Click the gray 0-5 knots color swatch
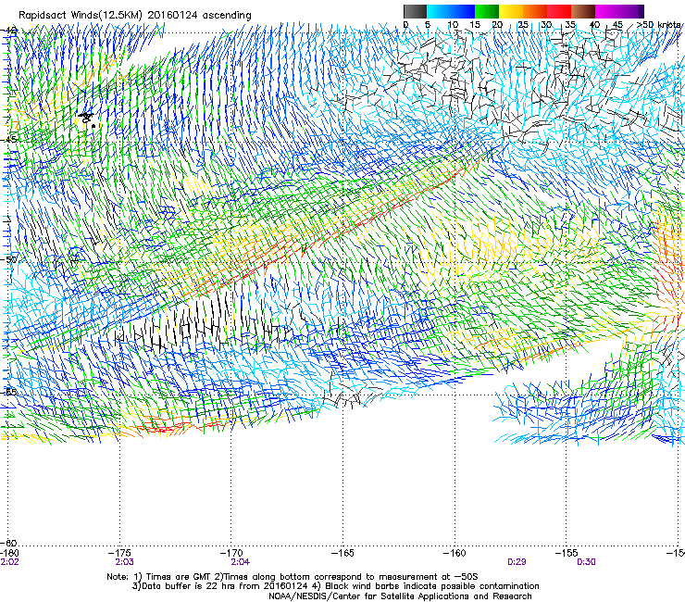Image resolution: width=685 pixels, height=602 pixels. [x=415, y=11]
